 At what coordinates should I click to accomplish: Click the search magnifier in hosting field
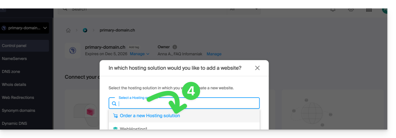point(114,104)
